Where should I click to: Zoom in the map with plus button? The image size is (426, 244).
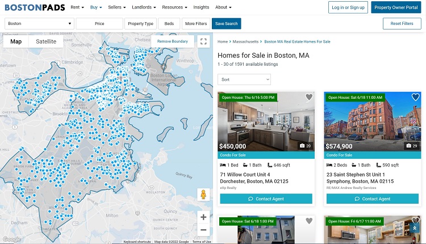click(x=203, y=217)
